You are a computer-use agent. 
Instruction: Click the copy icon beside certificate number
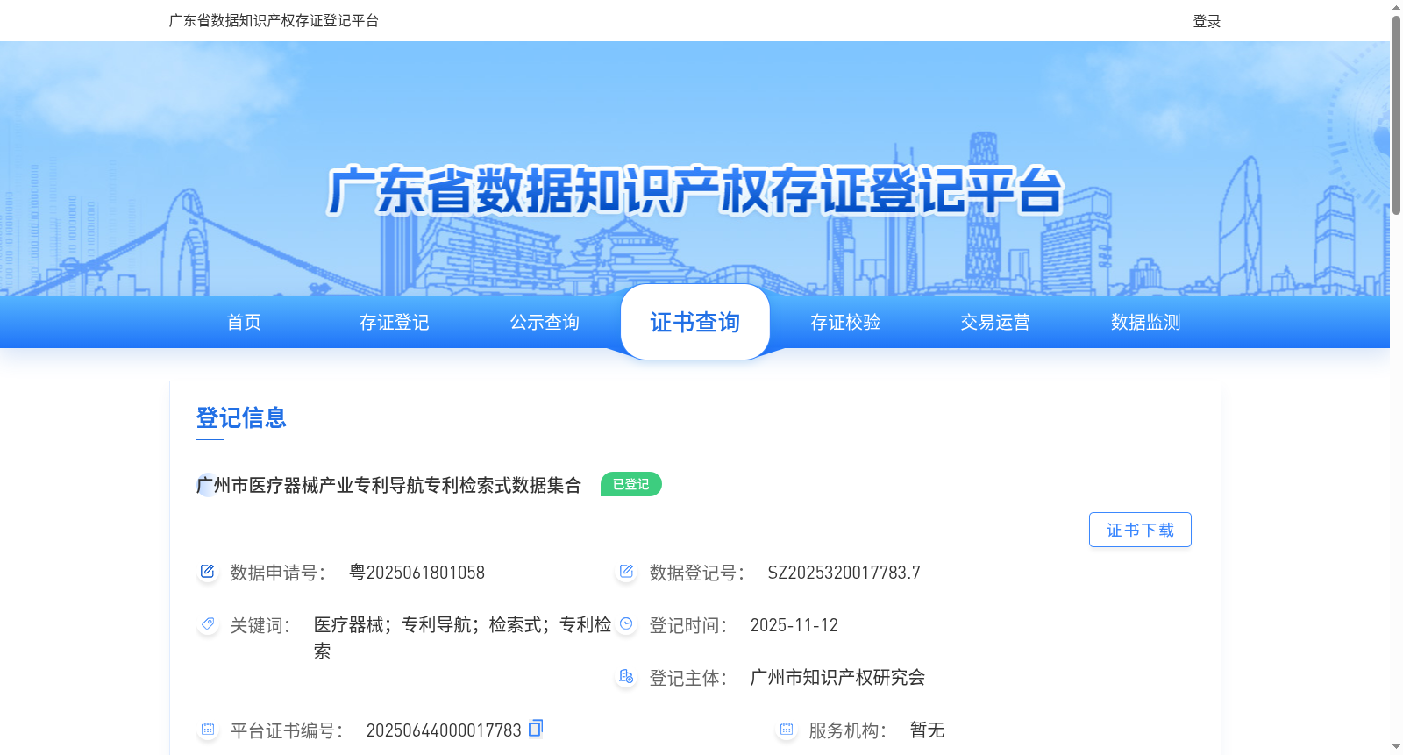click(536, 728)
